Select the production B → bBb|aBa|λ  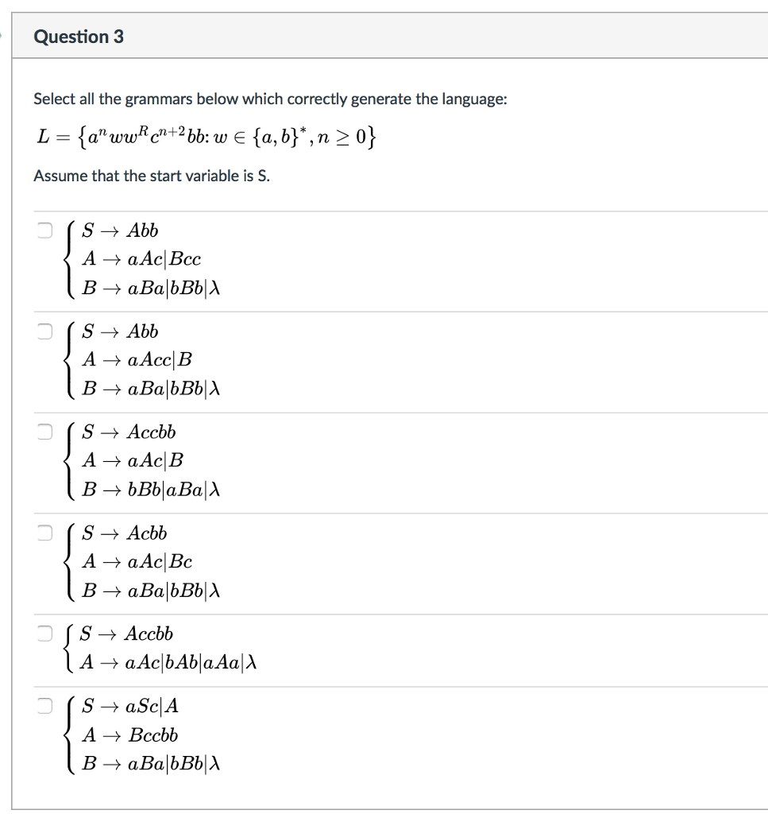click(150, 490)
